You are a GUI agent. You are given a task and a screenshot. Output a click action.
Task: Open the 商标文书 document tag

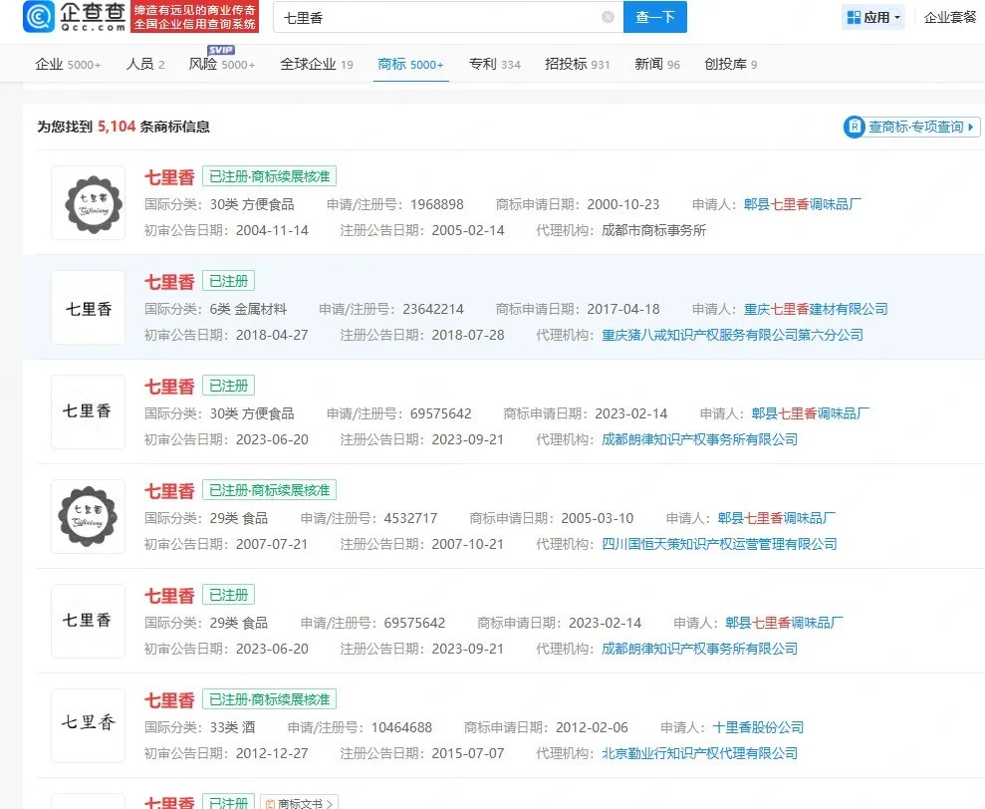tap(300, 803)
